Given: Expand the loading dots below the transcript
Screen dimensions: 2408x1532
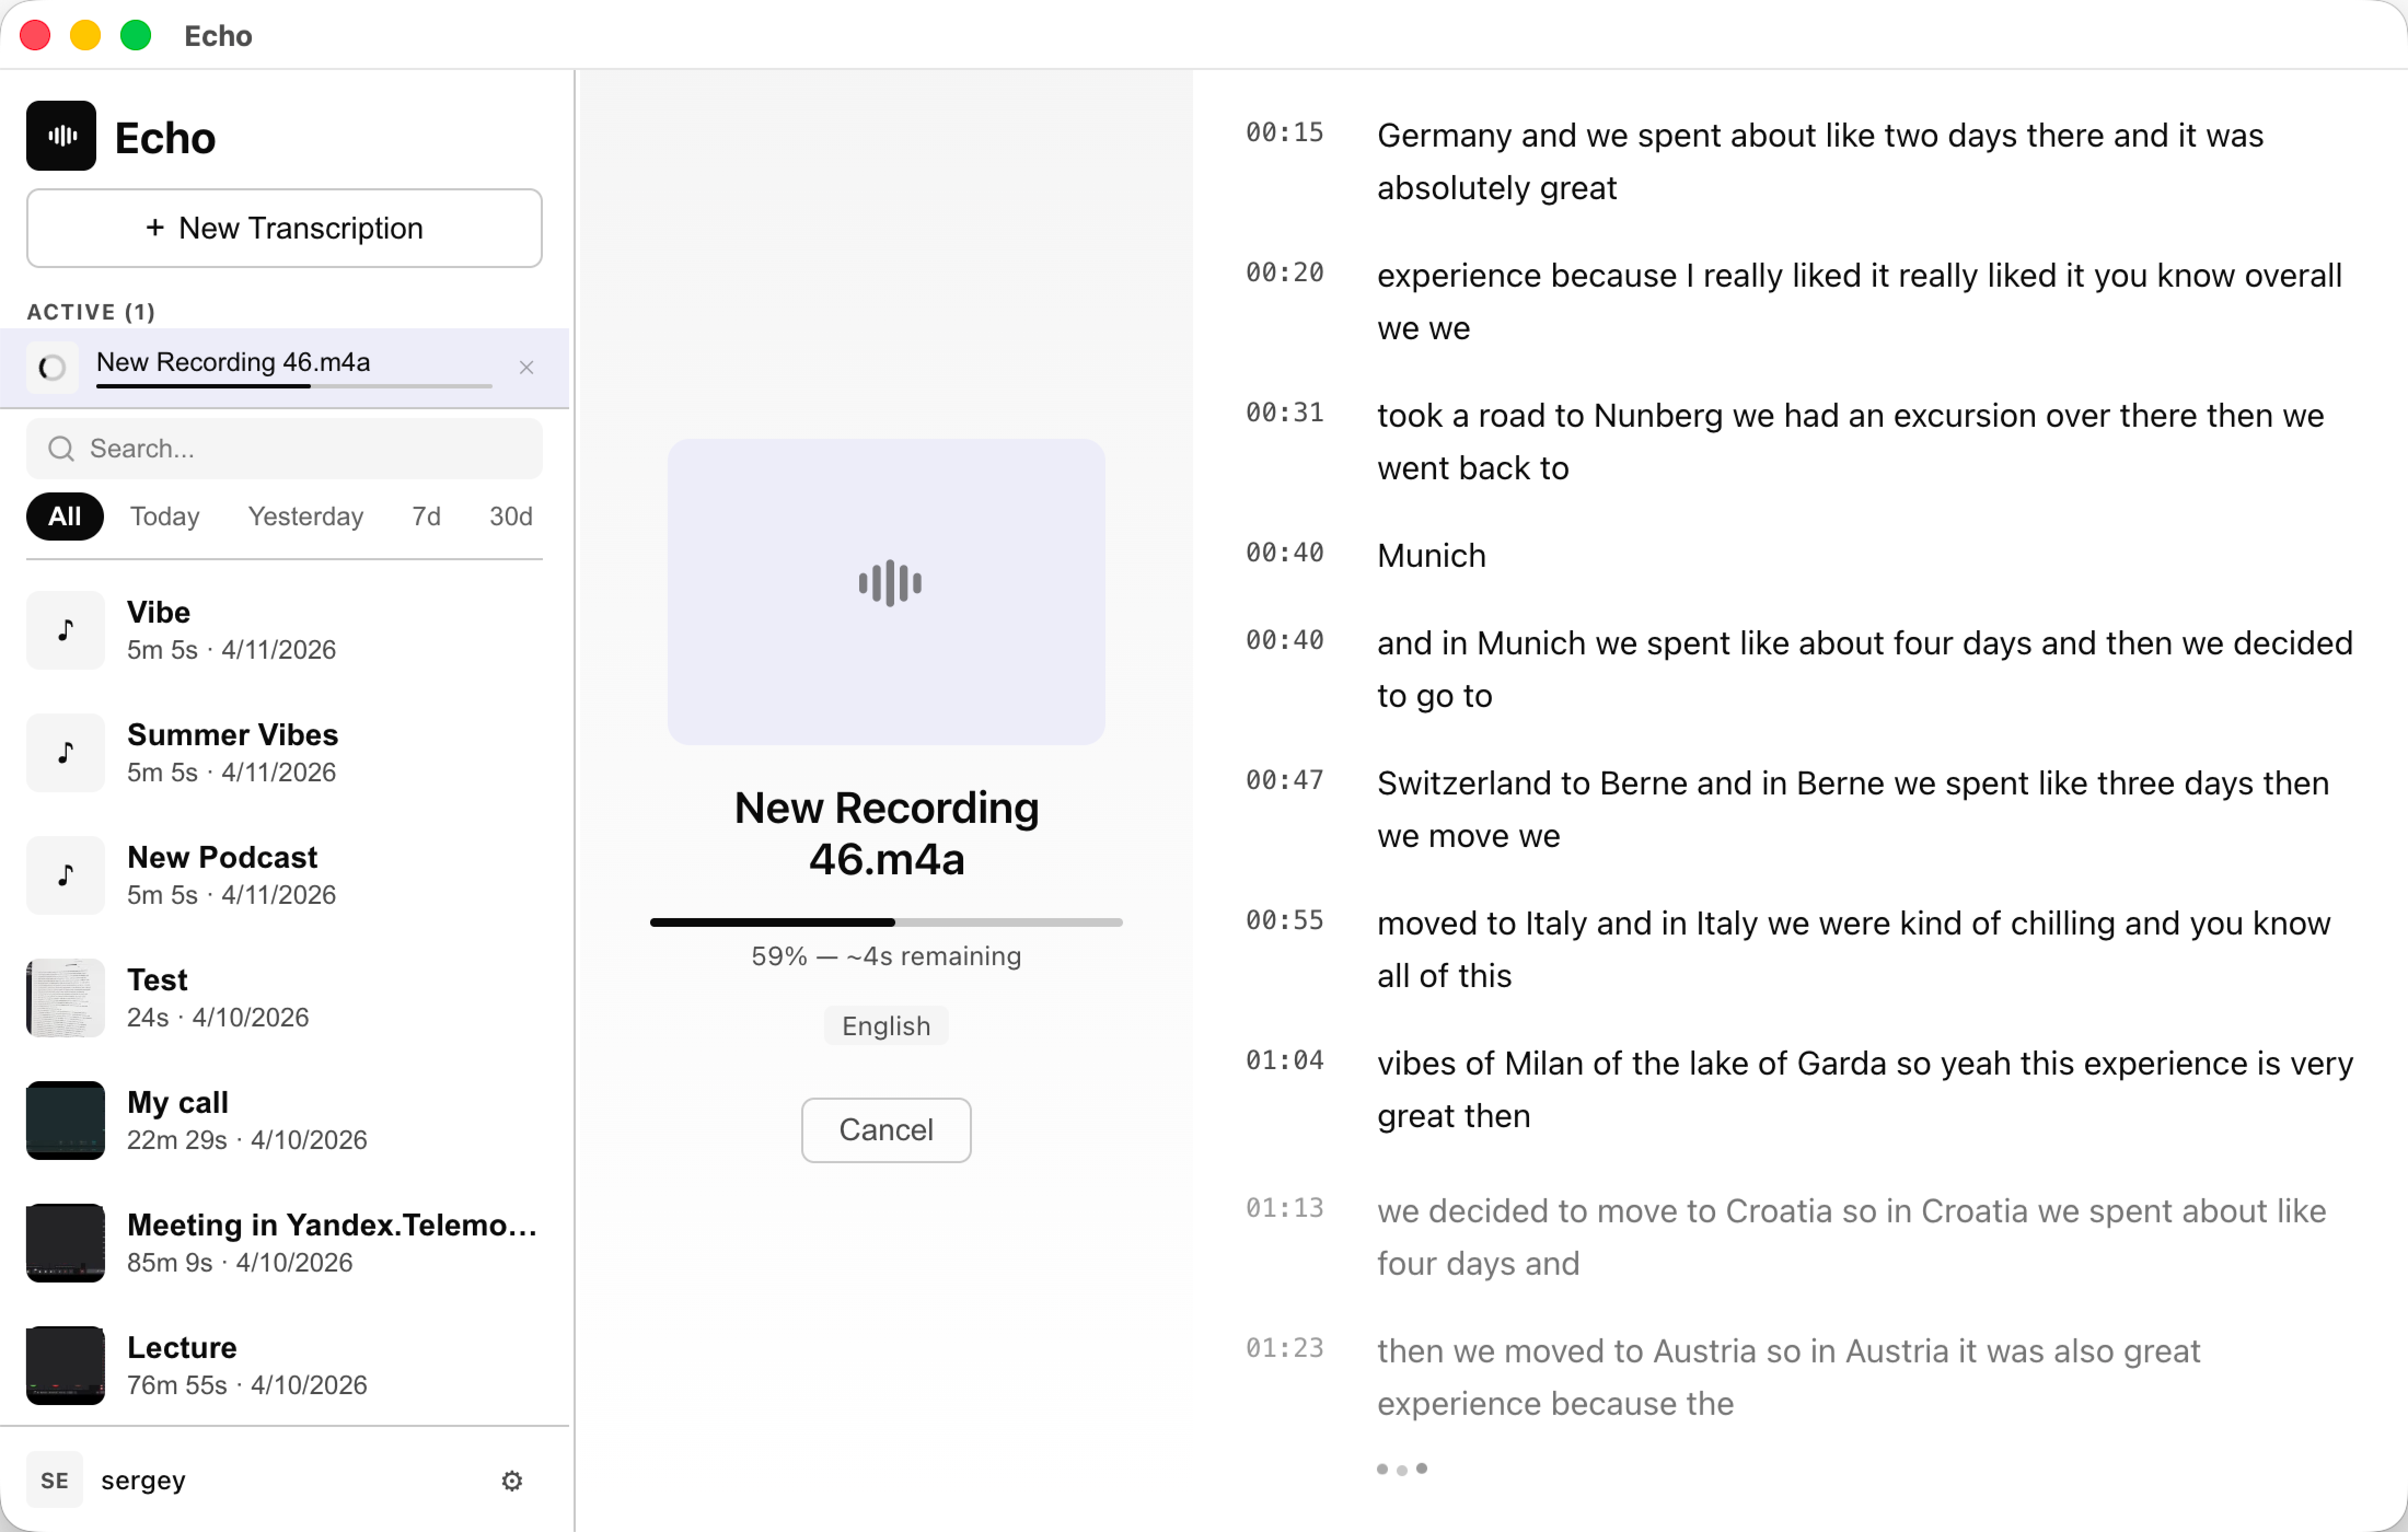Looking at the screenshot, I should coord(1402,1469).
